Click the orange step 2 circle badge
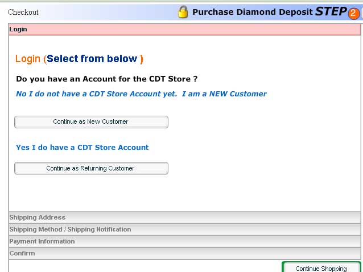Viewport: 363px width, 272px height. [x=353, y=13]
